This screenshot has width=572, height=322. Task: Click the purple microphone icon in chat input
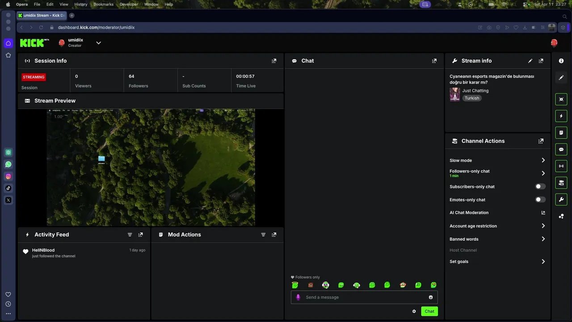click(298, 297)
